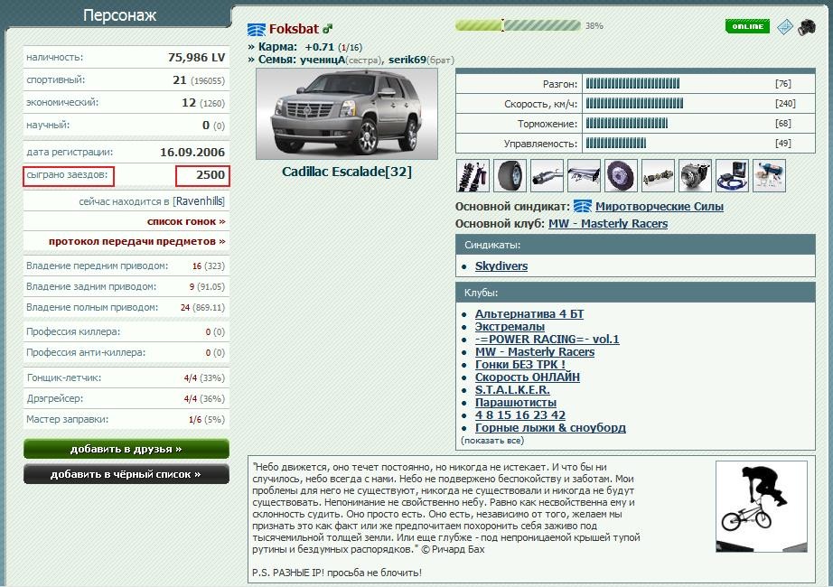Viewport: 833px width, 587px height.
Task: Click the emblem next to Миротворческие Силы
Action: (x=583, y=206)
